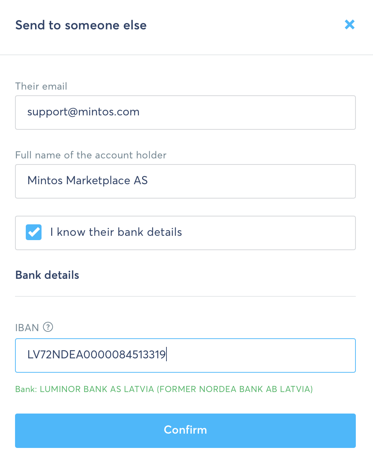Click the "Their email" field label
The image size is (373, 463).
coord(41,86)
